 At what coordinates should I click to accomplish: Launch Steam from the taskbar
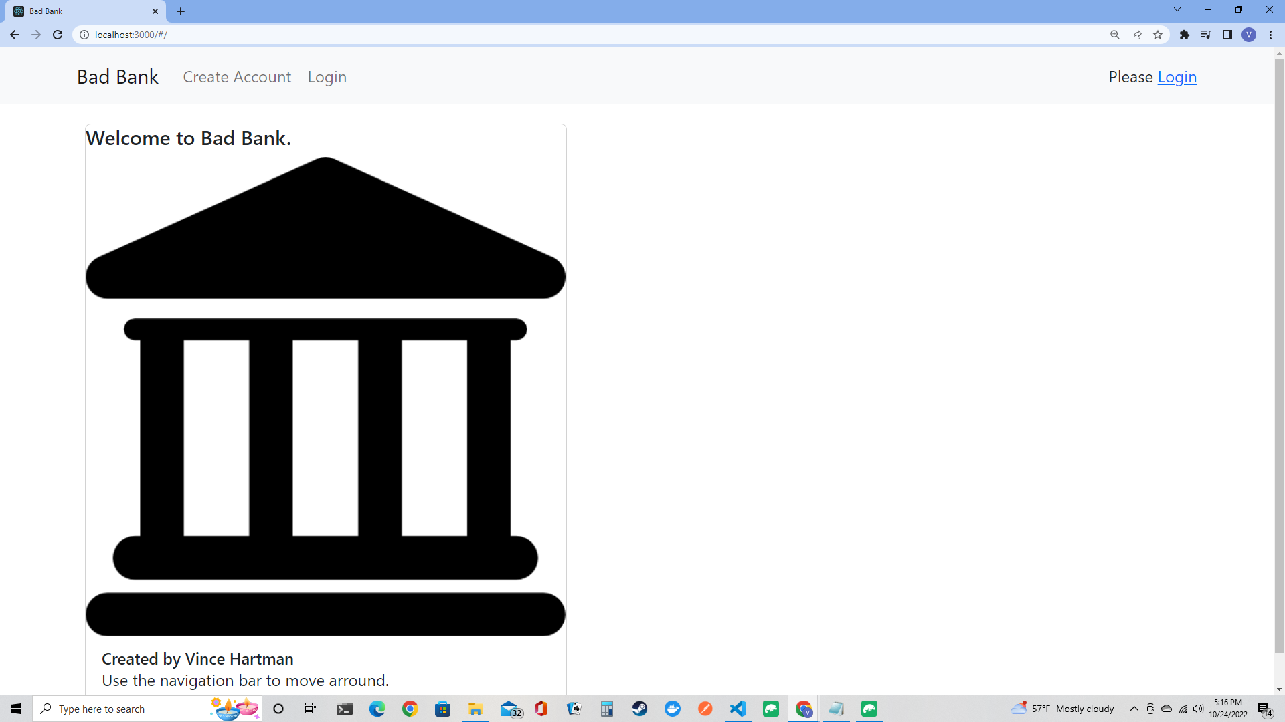640,709
